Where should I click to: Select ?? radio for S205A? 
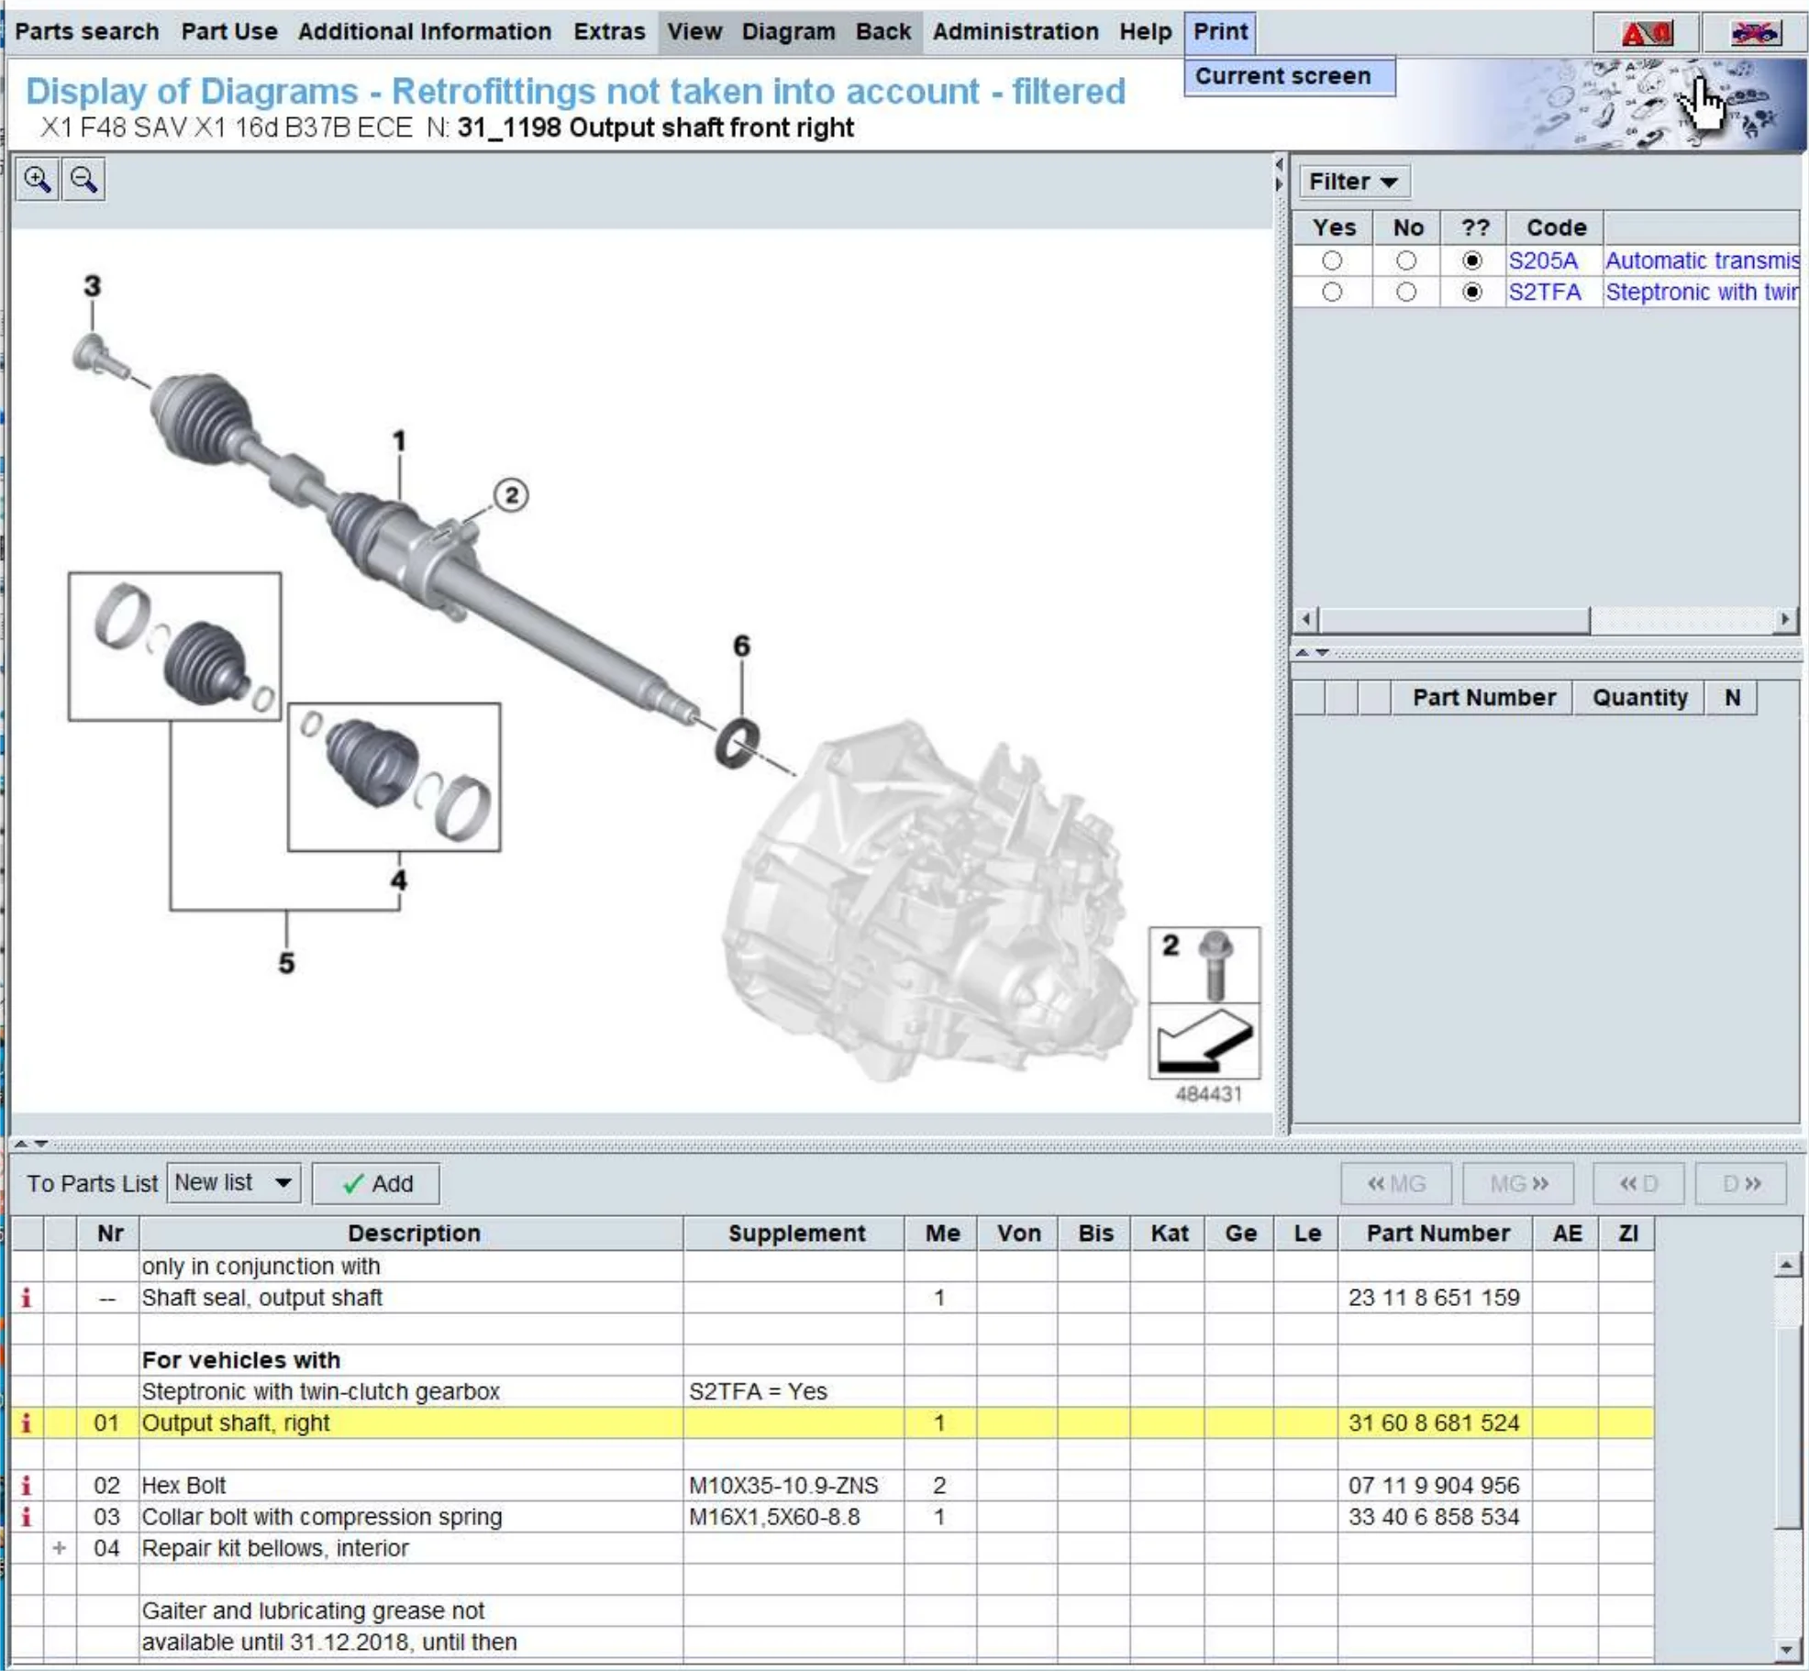point(1472,260)
